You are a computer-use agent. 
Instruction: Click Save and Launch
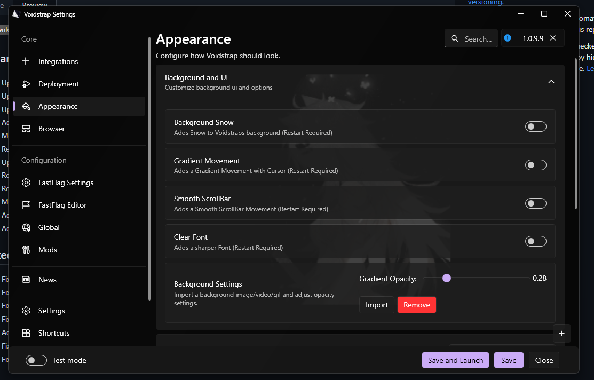(x=455, y=360)
